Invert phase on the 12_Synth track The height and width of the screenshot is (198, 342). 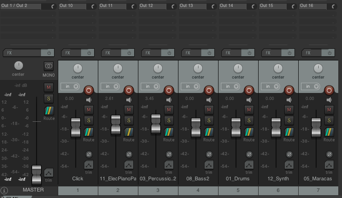(289, 154)
